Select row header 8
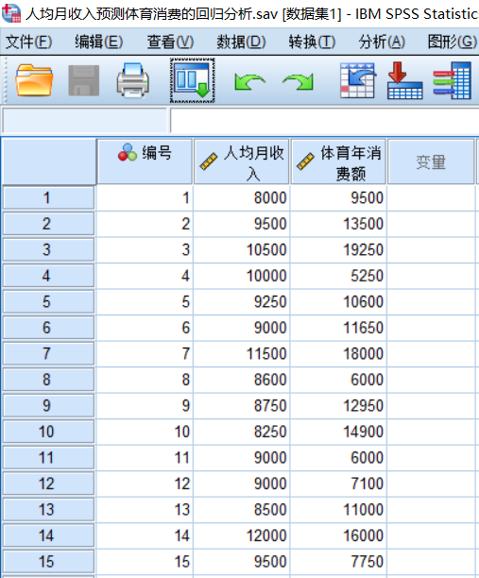Screen dimensions: 479x578 (x=48, y=380)
